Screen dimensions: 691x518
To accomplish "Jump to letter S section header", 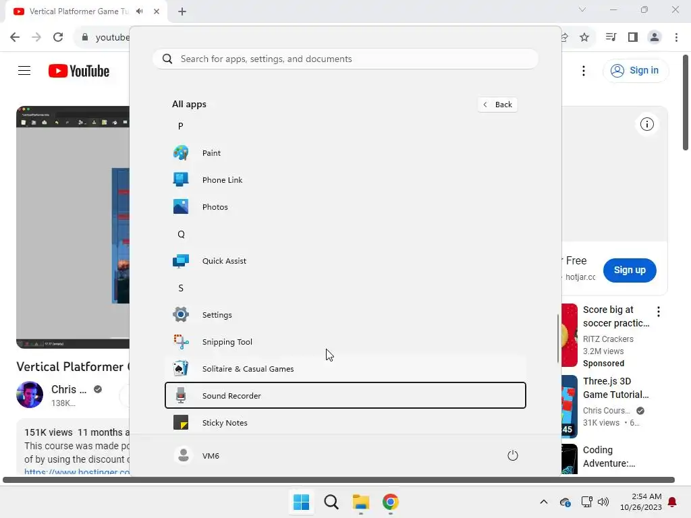I will pos(181,288).
